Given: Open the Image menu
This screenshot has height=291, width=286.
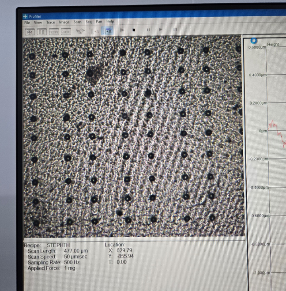Looking at the screenshot, I should pyautogui.click(x=64, y=22).
